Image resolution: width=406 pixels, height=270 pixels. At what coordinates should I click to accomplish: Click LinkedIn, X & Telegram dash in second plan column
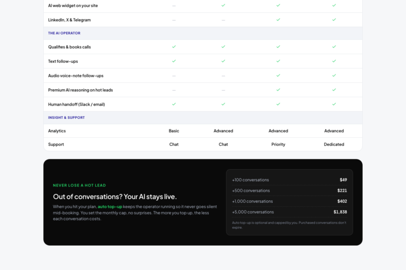[223, 20]
